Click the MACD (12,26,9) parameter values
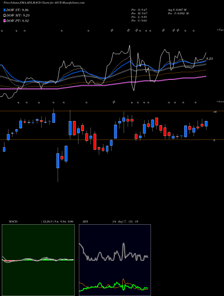 point(57,222)
